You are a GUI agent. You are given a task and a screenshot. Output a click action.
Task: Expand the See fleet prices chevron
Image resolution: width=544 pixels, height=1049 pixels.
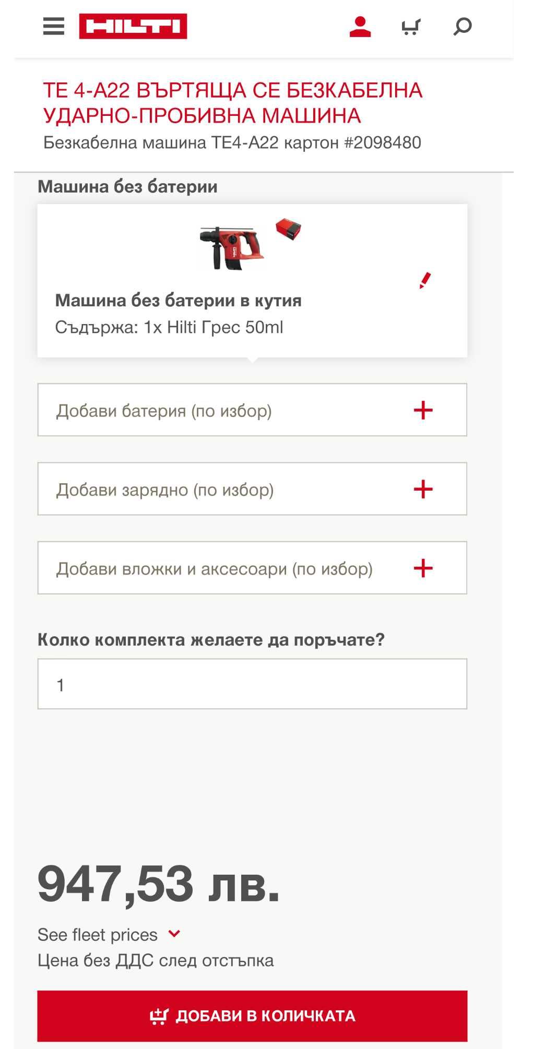[x=174, y=934]
